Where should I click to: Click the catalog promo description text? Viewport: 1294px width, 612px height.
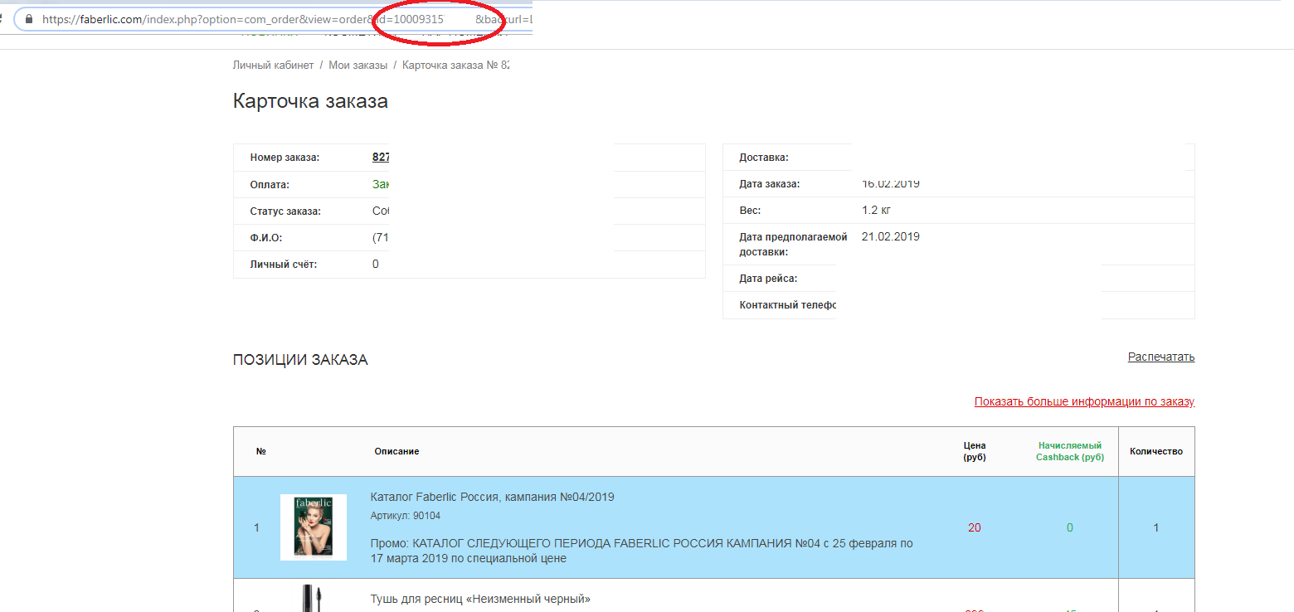[x=641, y=551]
